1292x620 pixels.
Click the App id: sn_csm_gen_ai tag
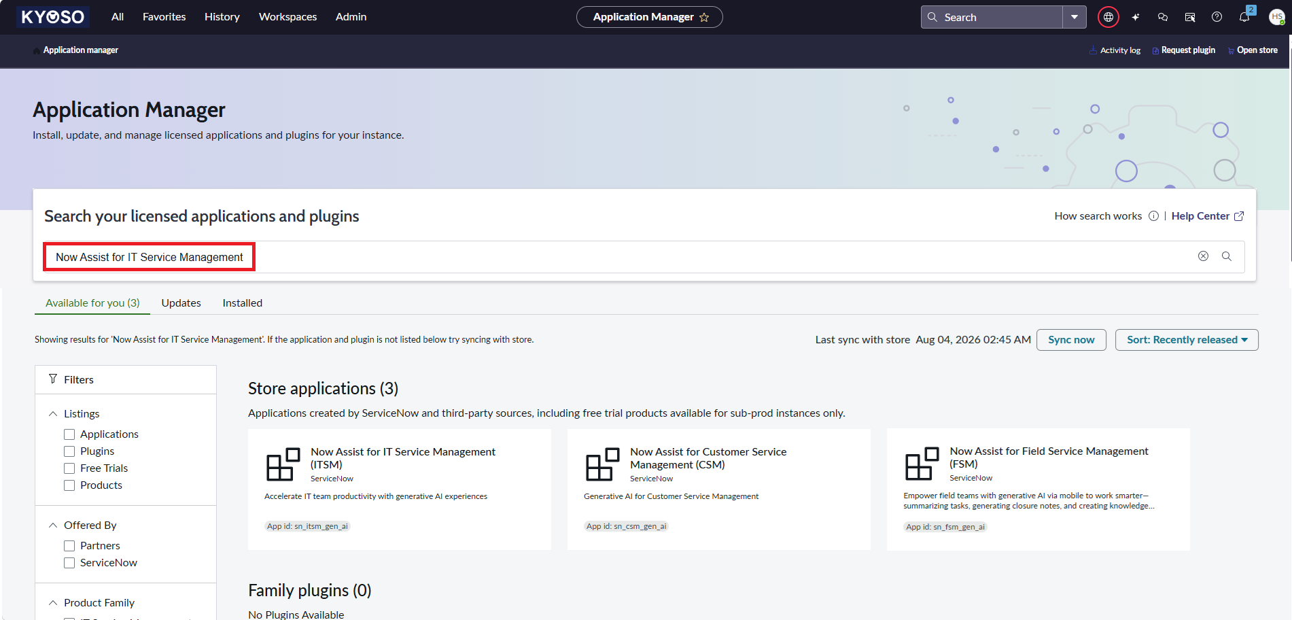pos(627,526)
